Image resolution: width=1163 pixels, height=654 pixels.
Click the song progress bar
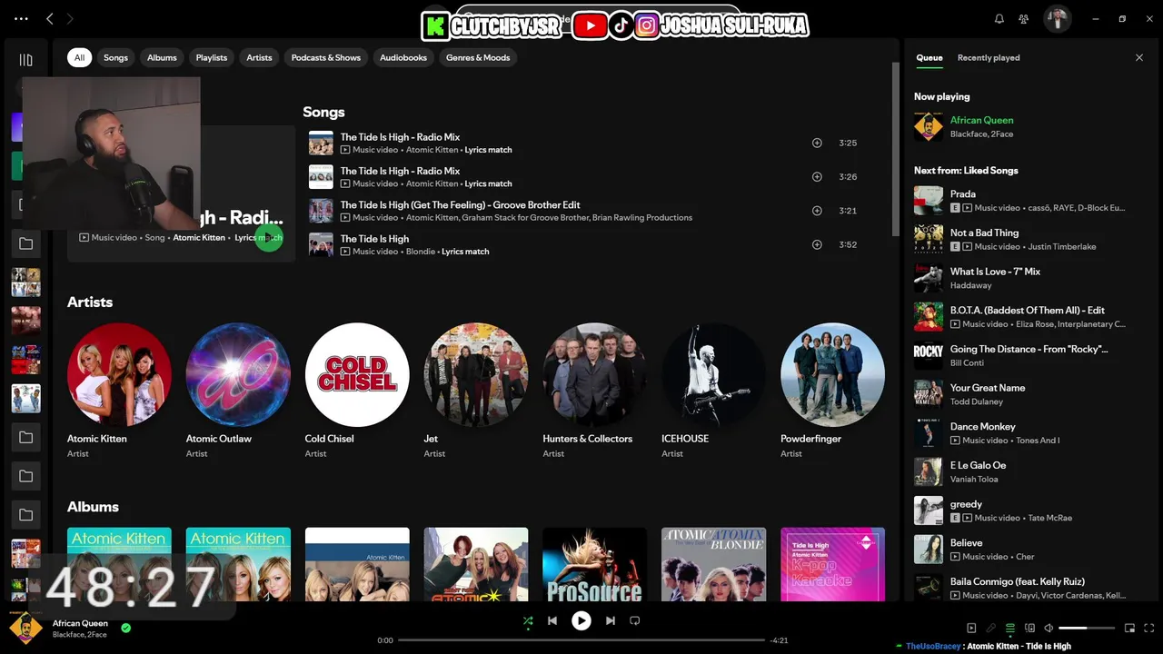coord(581,640)
